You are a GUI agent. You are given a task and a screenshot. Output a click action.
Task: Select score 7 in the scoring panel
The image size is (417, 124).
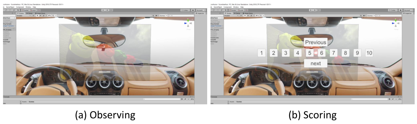pyautogui.click(x=333, y=53)
